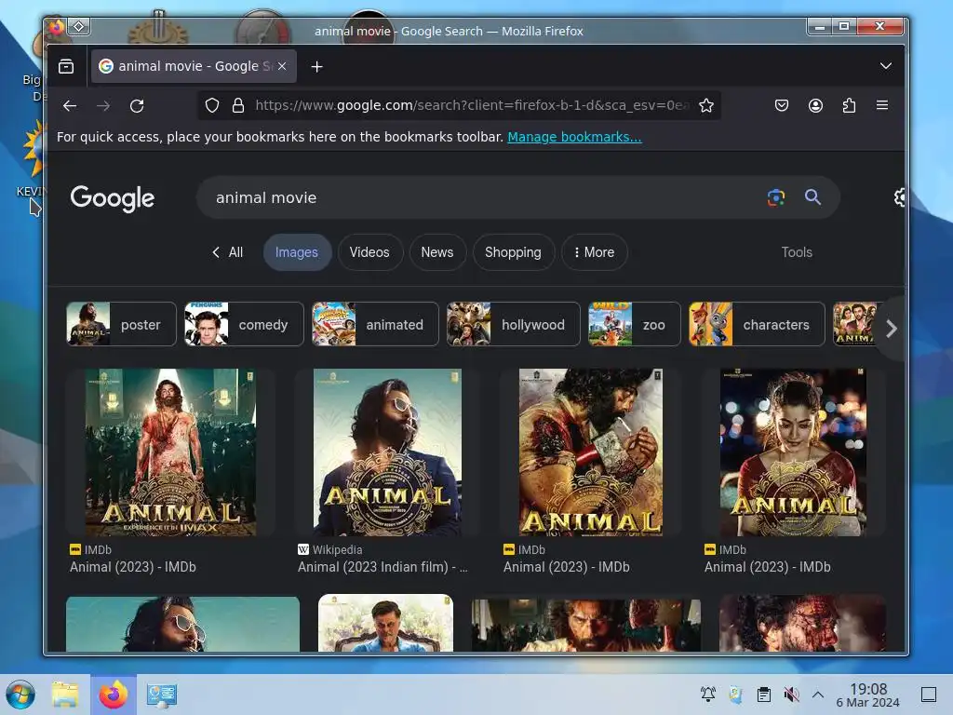The image size is (953, 715).
Task: Switch to the All results tab
Action: coord(228,252)
